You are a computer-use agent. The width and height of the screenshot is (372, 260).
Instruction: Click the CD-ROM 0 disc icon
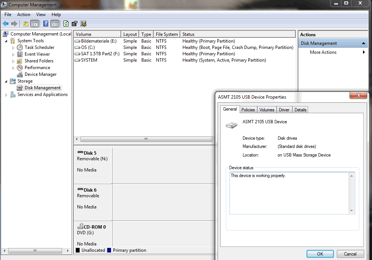tap(80, 226)
